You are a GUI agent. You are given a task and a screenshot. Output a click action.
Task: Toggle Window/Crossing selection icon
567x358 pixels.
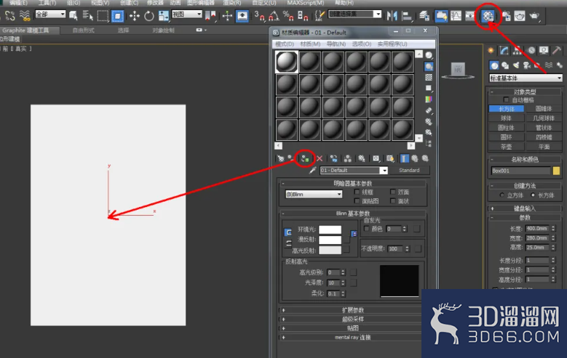pos(117,16)
